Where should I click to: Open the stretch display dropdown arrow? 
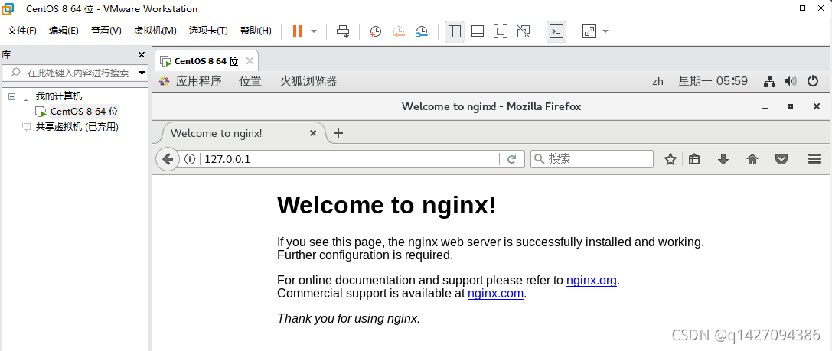[605, 31]
